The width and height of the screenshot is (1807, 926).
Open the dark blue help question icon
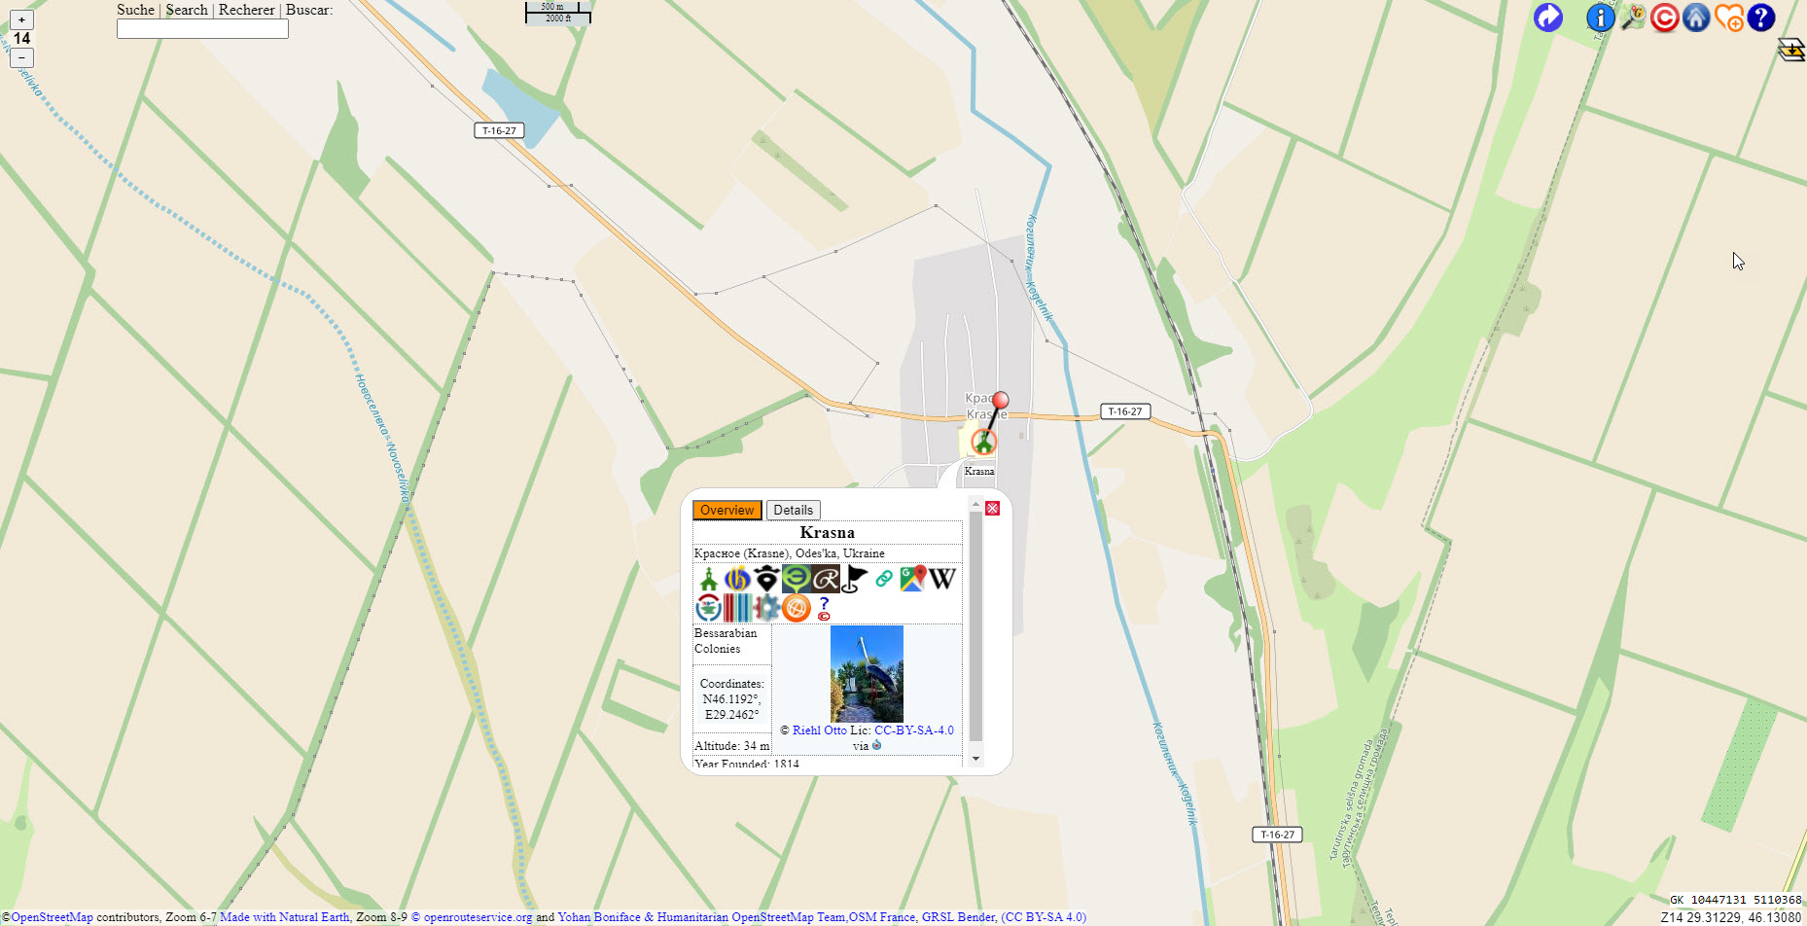tap(1761, 17)
